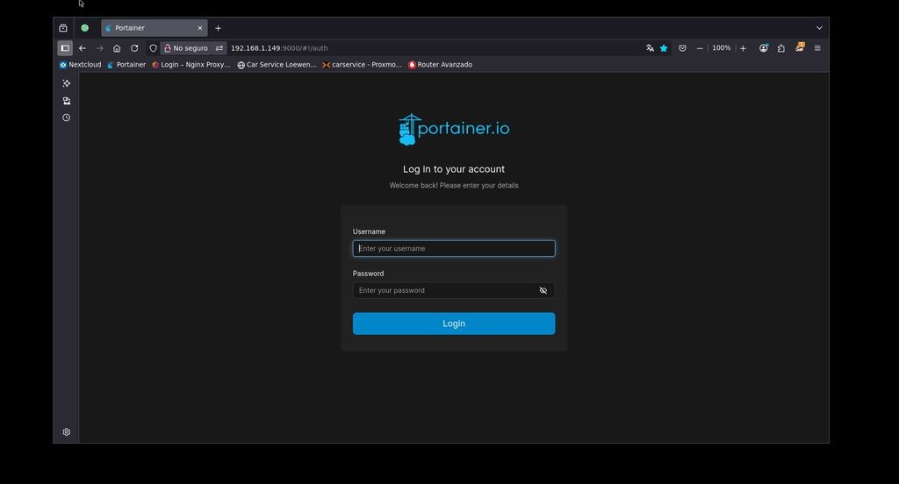This screenshot has width=899, height=484.
Task: Show synced tabs from the sidebar
Action: 67,101
